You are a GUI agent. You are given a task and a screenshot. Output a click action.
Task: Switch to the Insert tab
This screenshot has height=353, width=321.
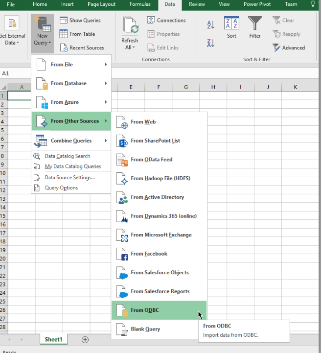click(x=67, y=4)
